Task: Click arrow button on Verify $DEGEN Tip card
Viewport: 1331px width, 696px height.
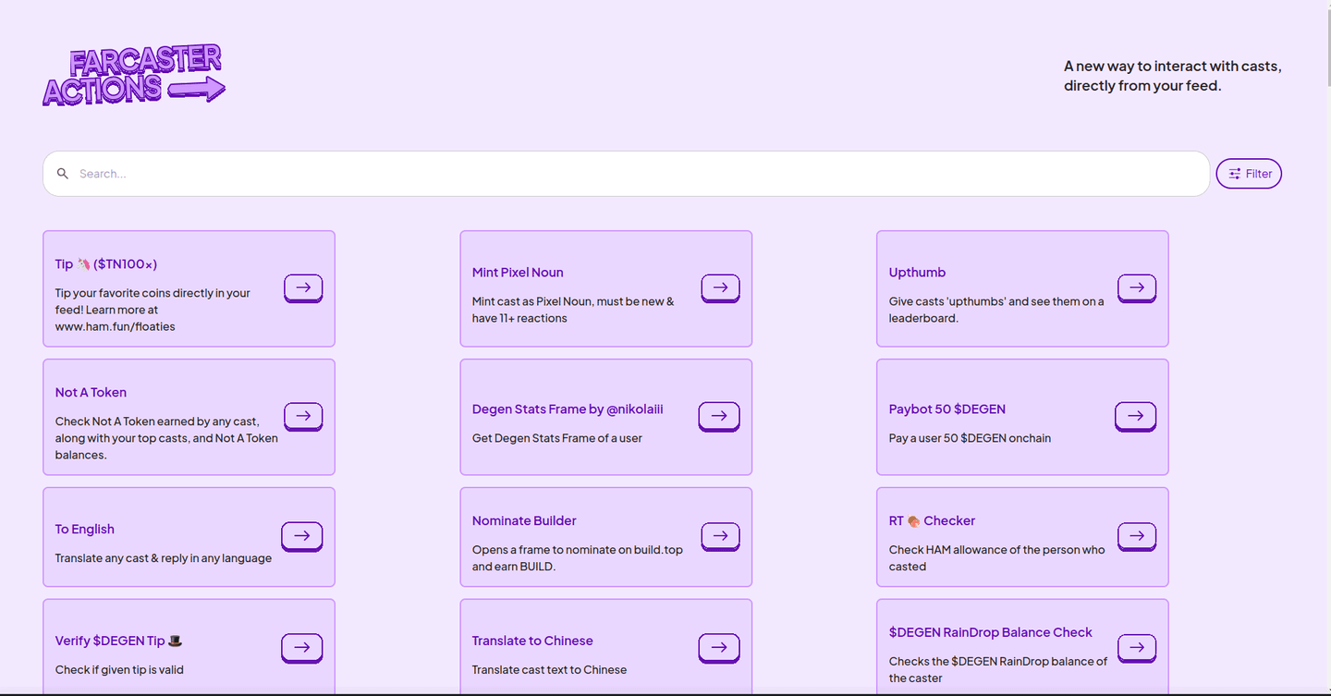Action: tap(301, 649)
